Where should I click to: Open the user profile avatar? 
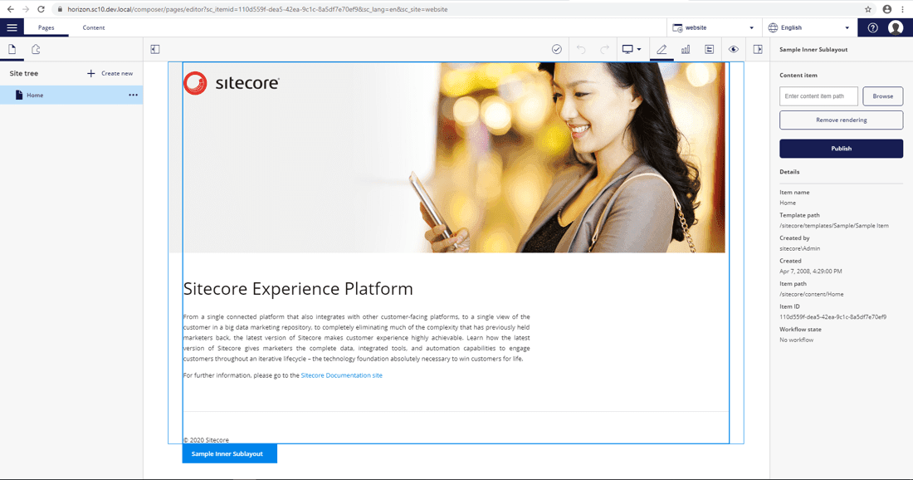tap(896, 27)
